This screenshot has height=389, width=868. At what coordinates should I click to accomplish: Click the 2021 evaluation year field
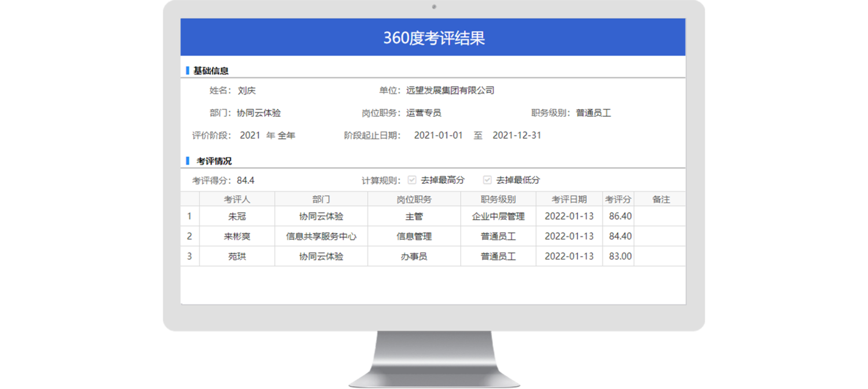coord(250,135)
